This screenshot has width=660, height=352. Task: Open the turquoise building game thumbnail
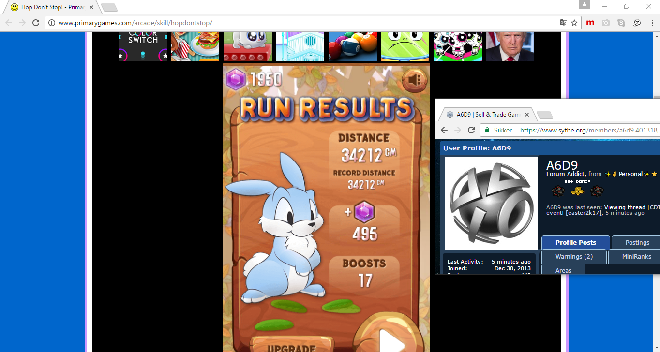(300, 46)
